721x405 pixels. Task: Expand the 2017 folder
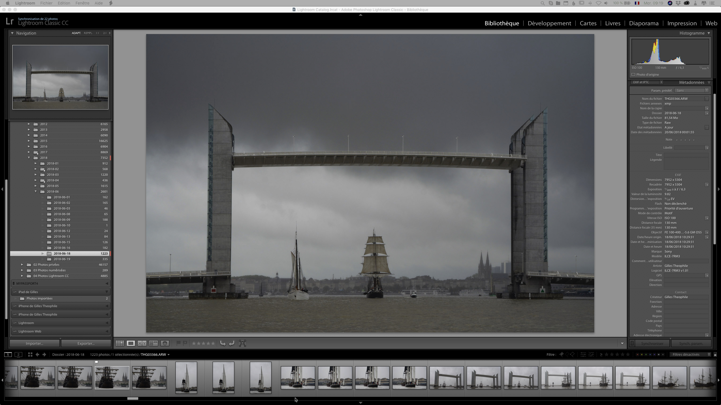(x=29, y=152)
